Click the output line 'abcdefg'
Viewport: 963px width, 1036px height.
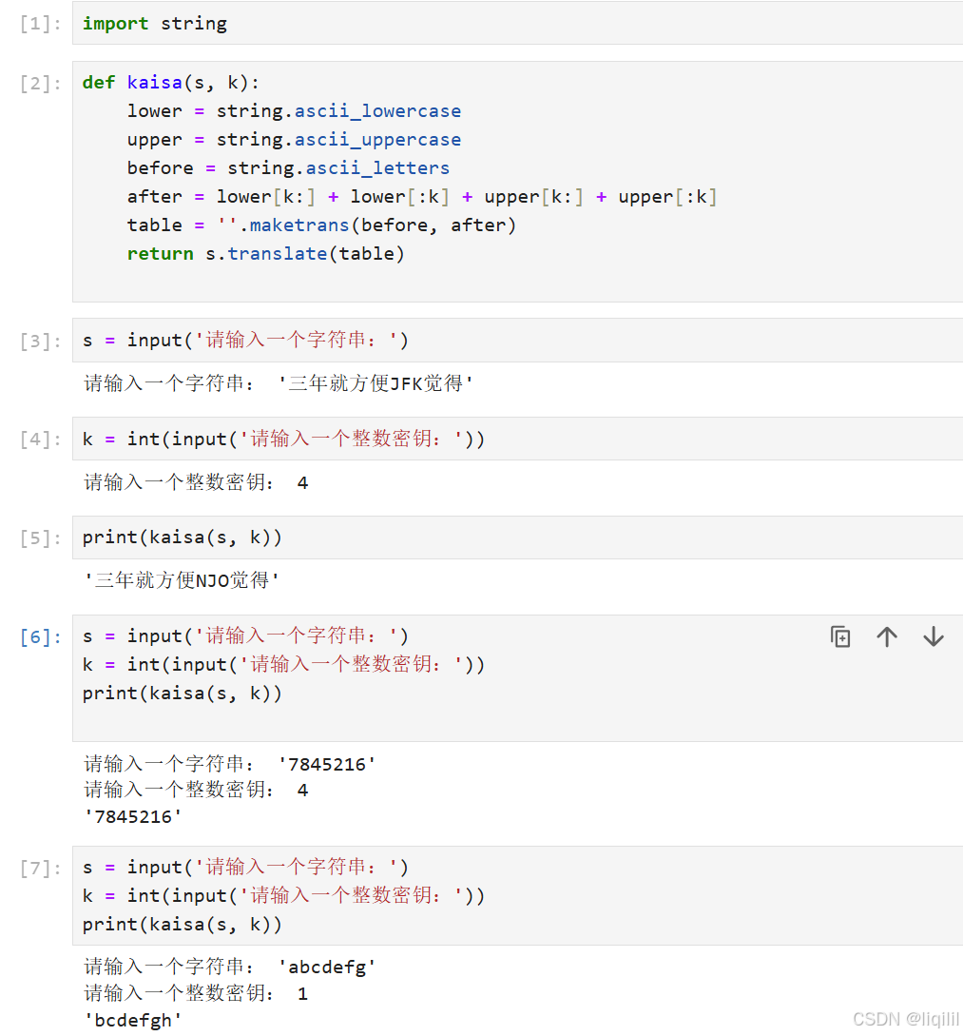tap(327, 968)
